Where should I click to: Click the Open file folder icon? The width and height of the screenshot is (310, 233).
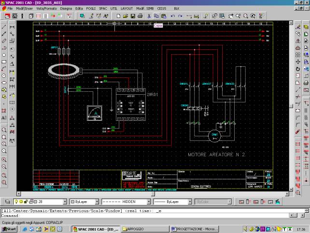(x=125, y=16)
